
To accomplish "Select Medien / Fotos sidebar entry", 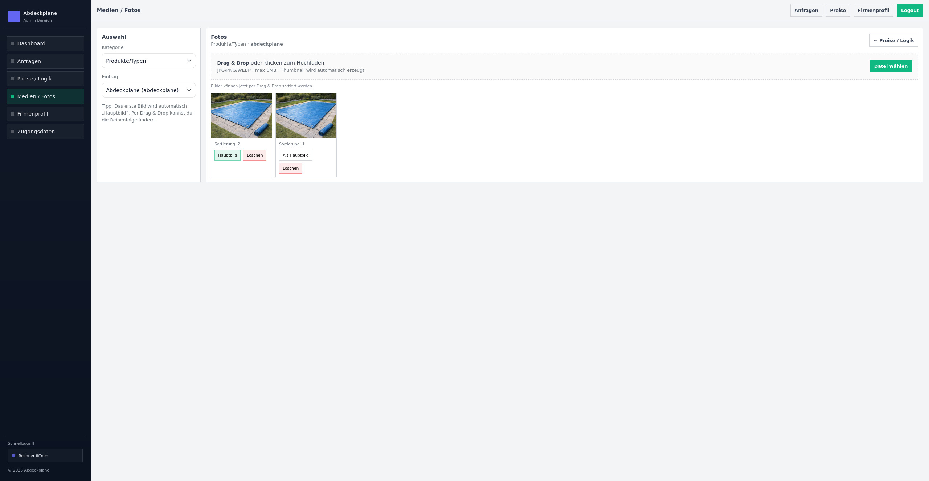I will click(45, 96).
